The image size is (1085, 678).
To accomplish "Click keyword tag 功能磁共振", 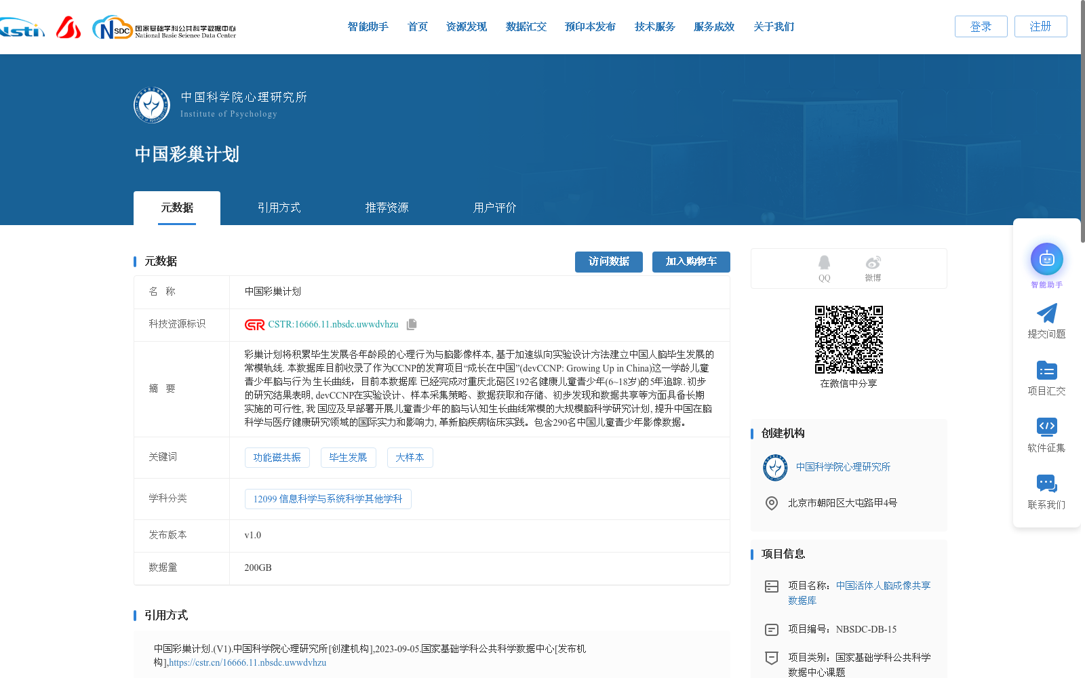I will 277,458.
